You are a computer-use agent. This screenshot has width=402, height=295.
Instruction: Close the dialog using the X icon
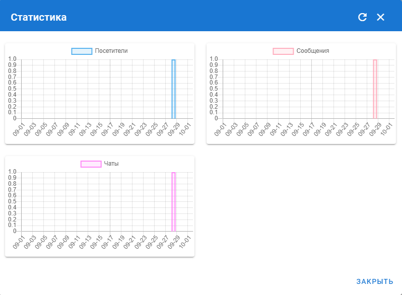pyautogui.click(x=380, y=17)
